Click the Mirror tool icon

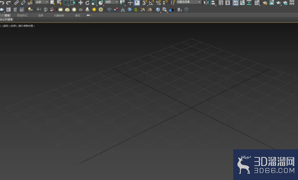coord(206,3)
